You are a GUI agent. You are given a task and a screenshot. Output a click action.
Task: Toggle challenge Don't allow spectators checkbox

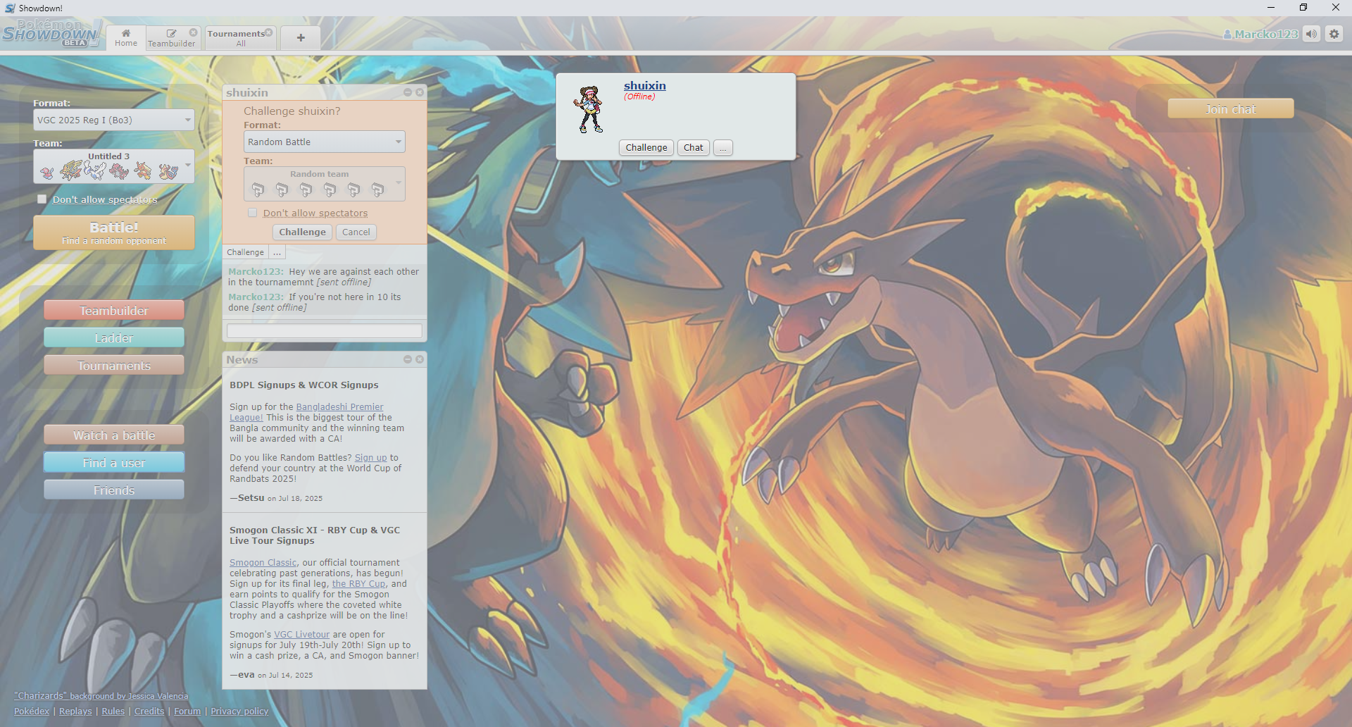point(252,213)
